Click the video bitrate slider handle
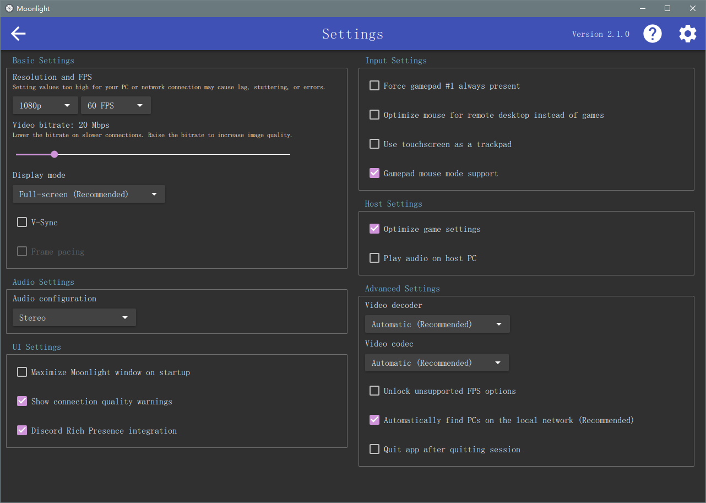The image size is (706, 503). click(x=54, y=154)
